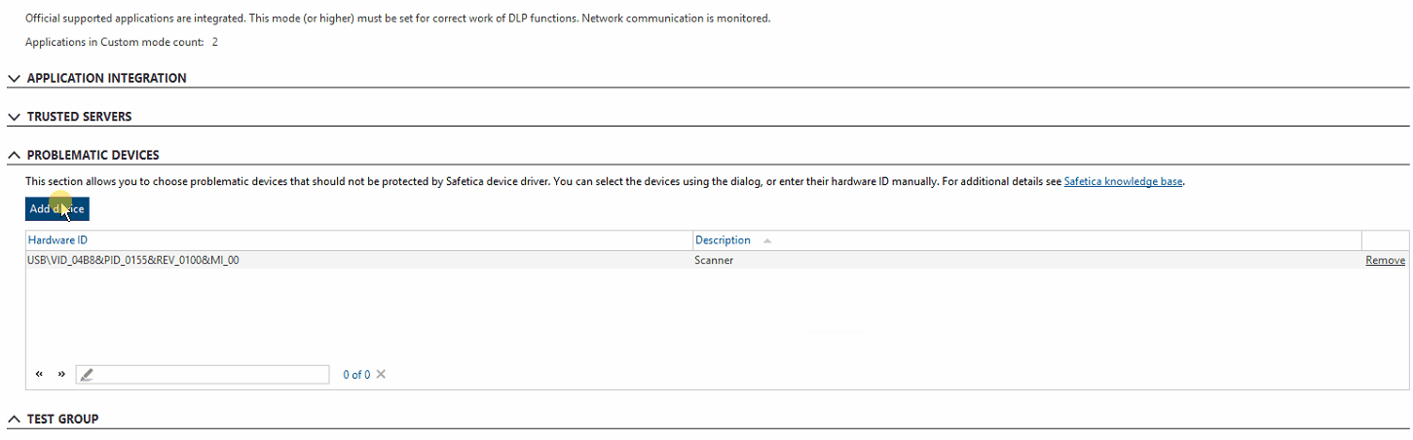The height and width of the screenshot is (440, 1413).
Task: Click the TEST GROUP heading text
Action: [62, 420]
